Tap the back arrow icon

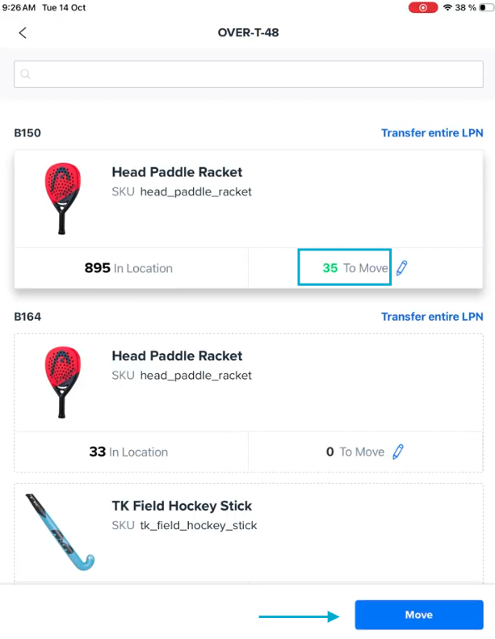23,33
